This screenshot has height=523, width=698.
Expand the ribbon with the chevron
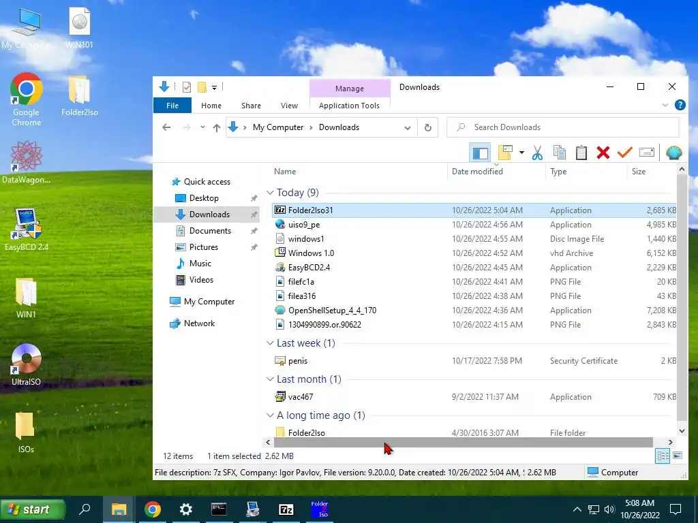tap(665, 105)
